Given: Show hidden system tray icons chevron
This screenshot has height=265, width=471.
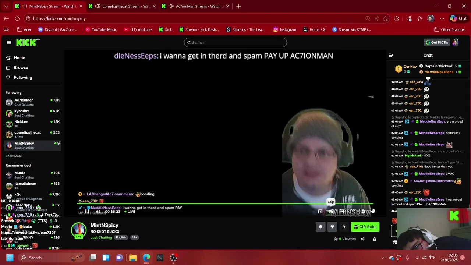Looking at the screenshot, I should pos(384,258).
